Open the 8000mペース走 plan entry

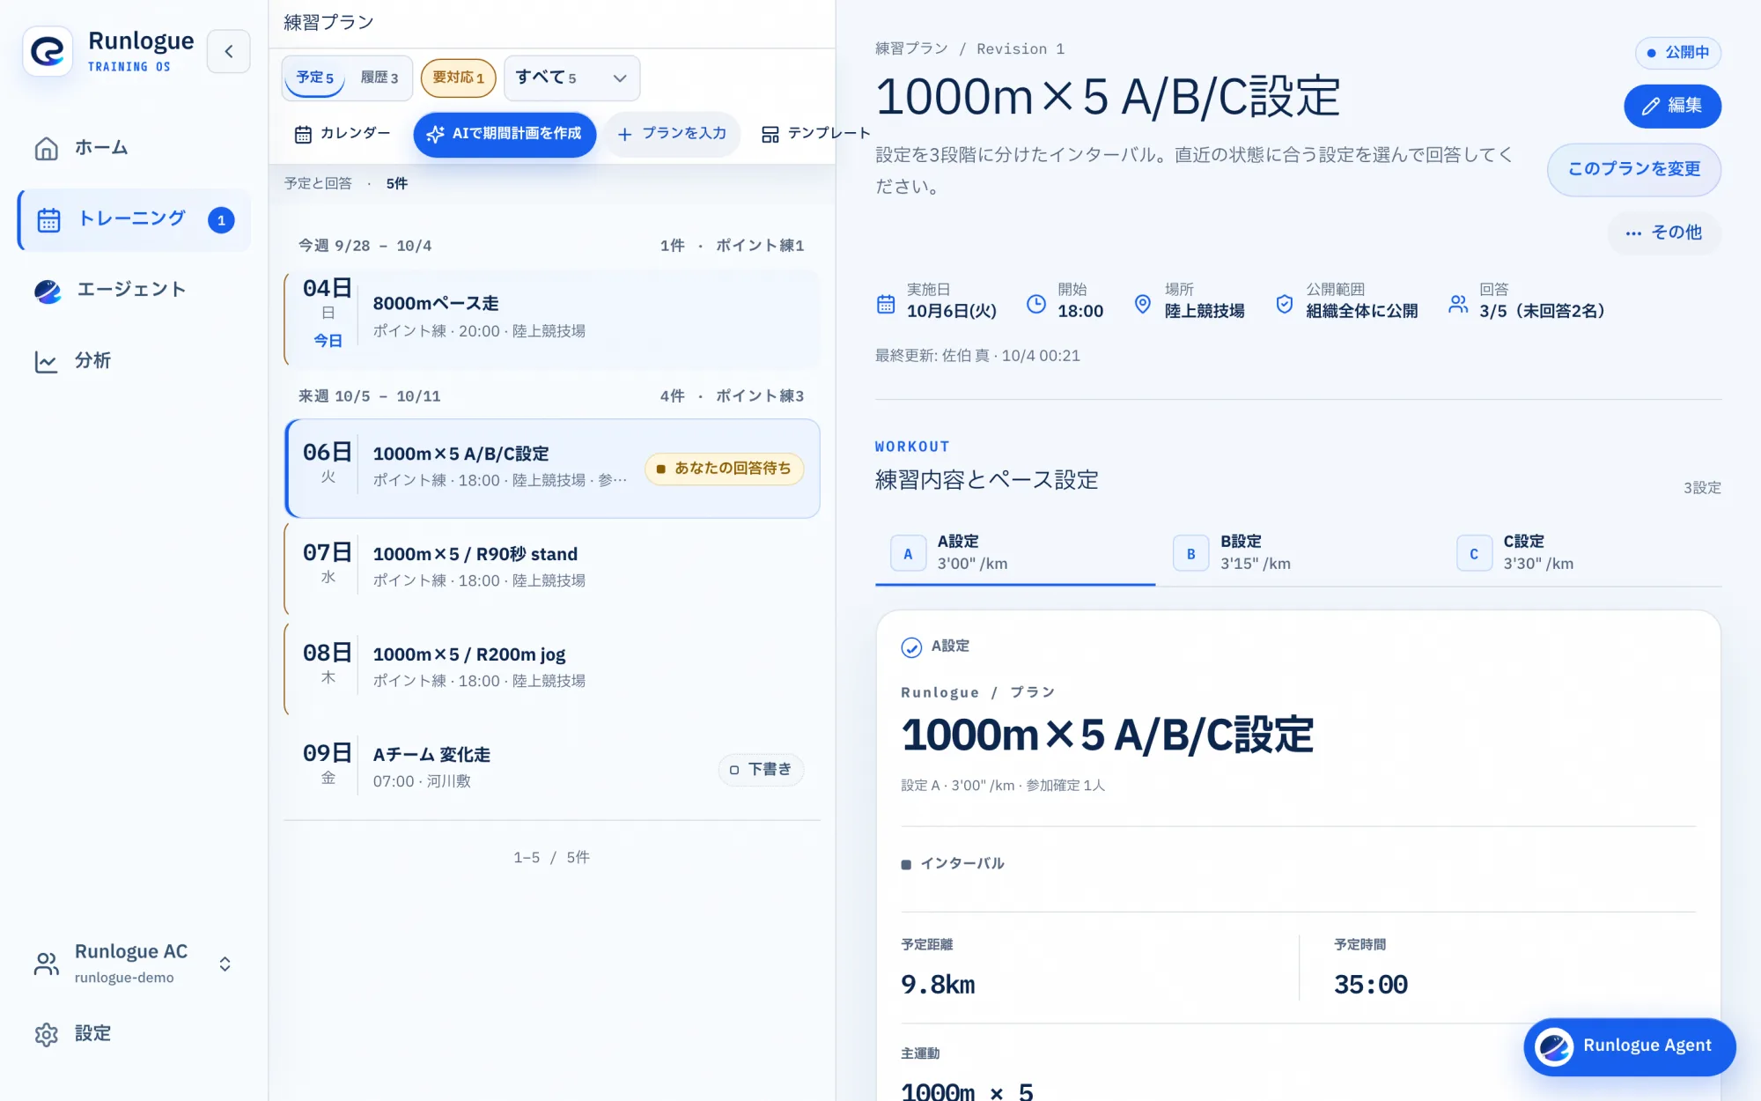coord(552,319)
